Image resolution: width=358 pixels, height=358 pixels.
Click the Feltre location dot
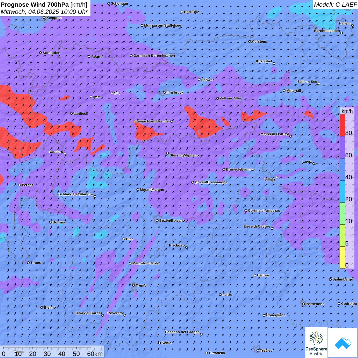(220, 295)
